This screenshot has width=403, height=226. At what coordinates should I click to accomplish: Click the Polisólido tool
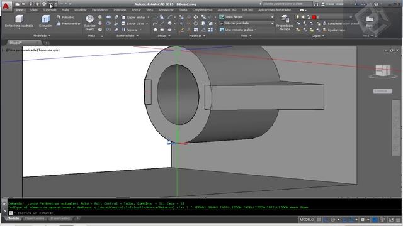[65, 17]
